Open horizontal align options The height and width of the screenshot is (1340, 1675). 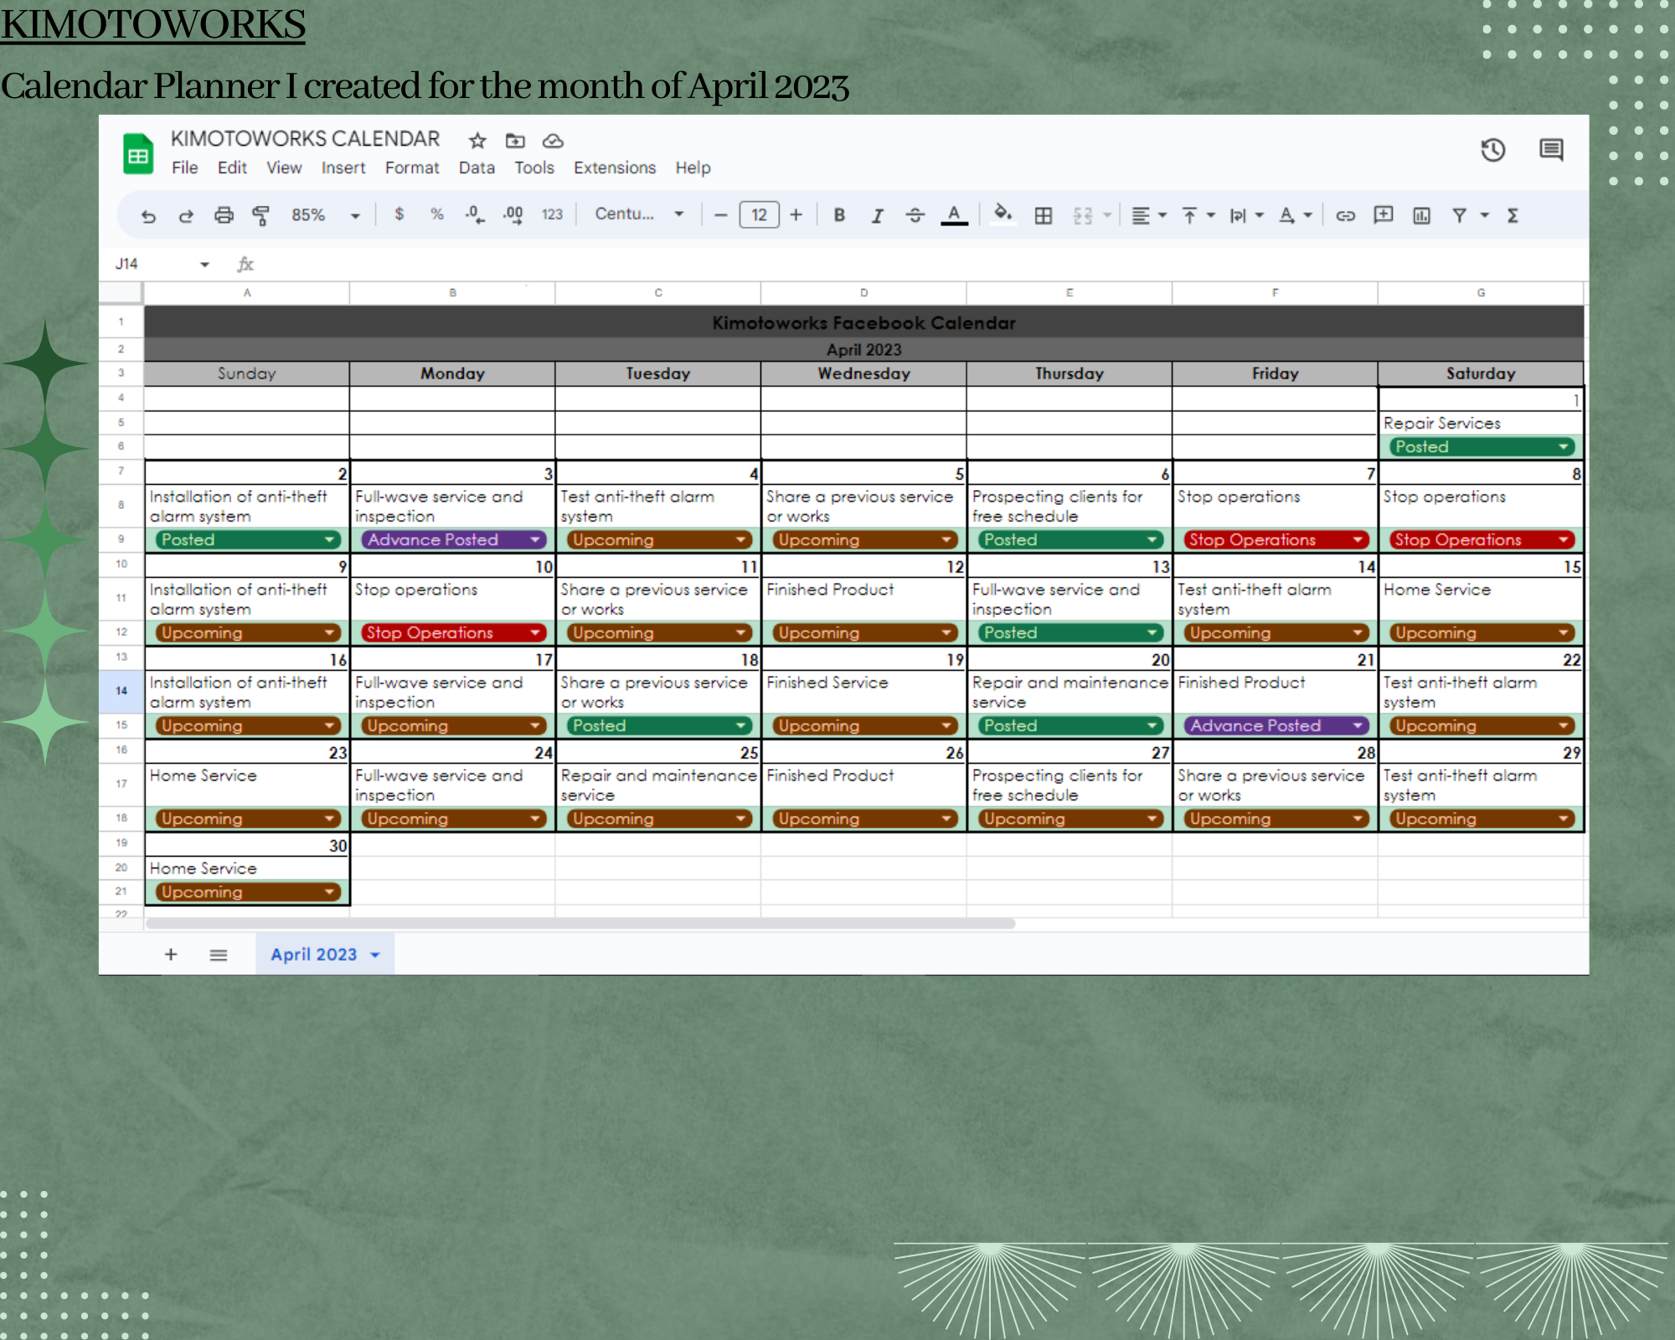click(1149, 216)
